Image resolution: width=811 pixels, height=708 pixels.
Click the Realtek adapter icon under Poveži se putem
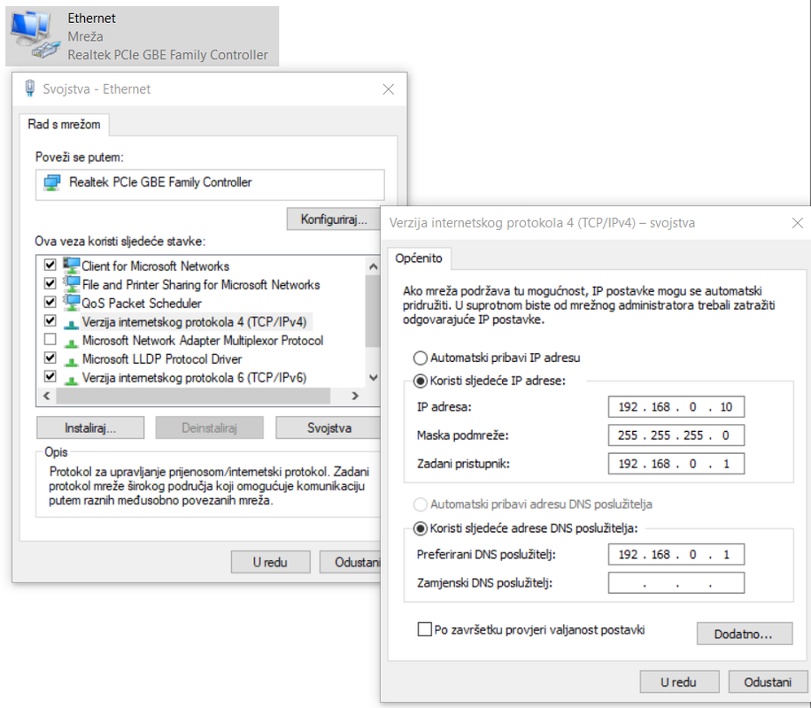point(51,182)
